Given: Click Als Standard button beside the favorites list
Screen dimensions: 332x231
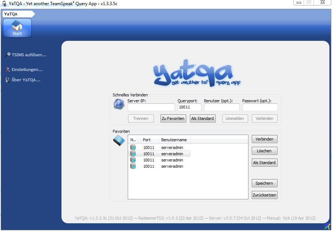Looking at the screenshot, I should click(x=264, y=163).
